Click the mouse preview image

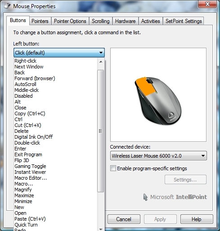click(x=158, y=95)
